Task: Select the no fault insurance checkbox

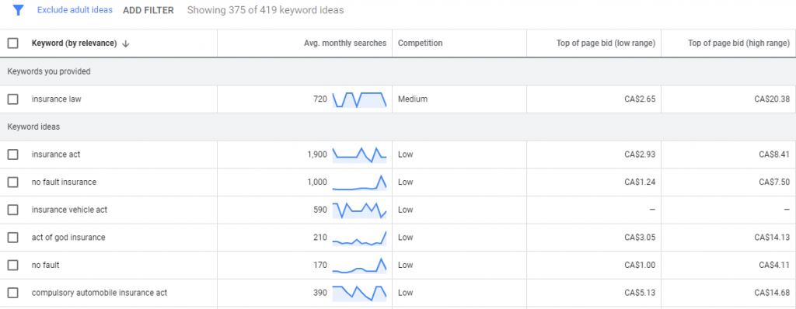Action: tap(12, 182)
